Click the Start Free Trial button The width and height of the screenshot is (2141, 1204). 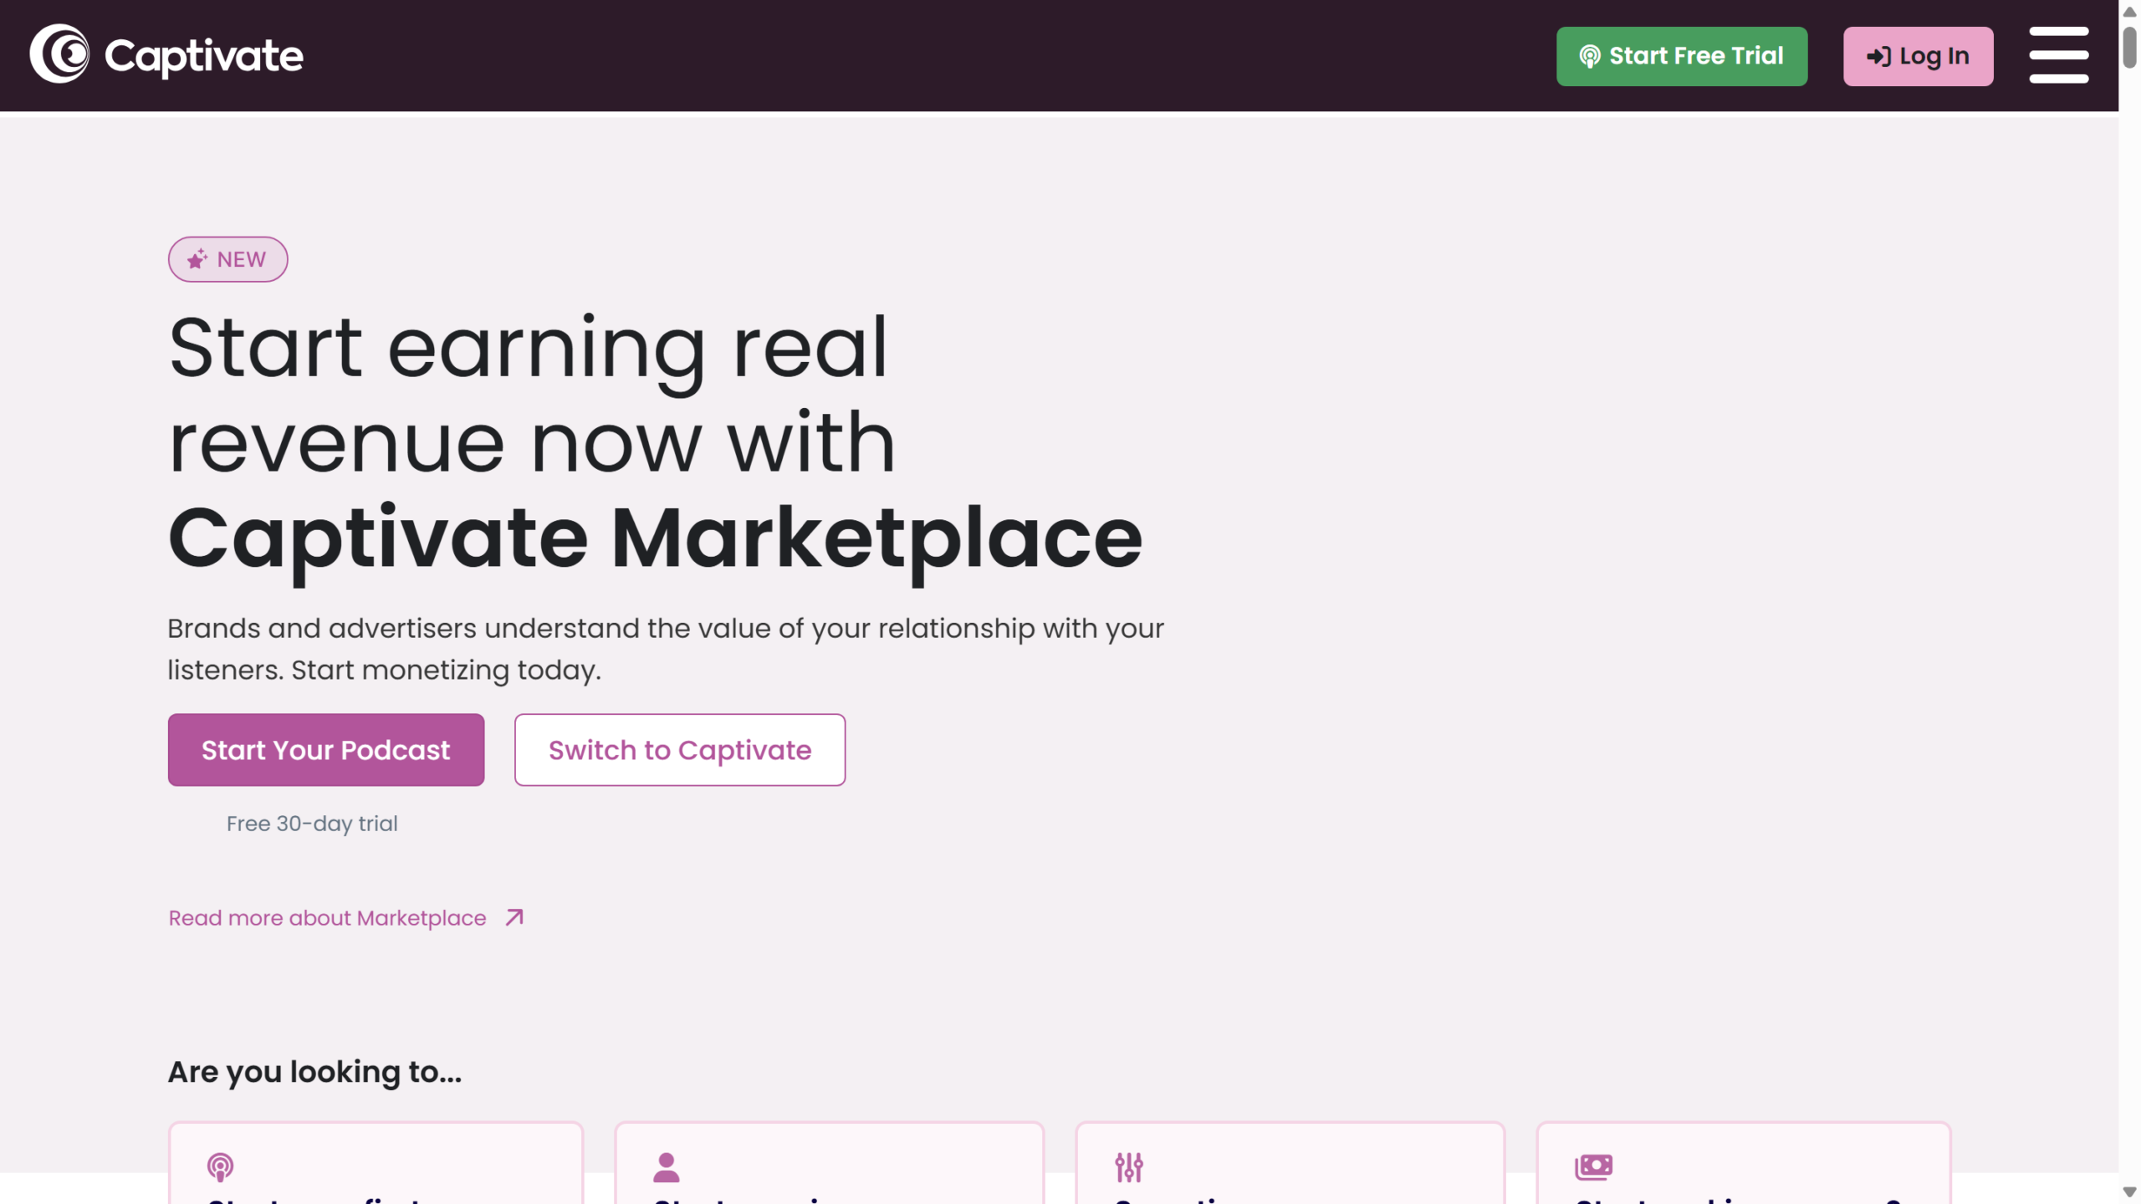1682,56
